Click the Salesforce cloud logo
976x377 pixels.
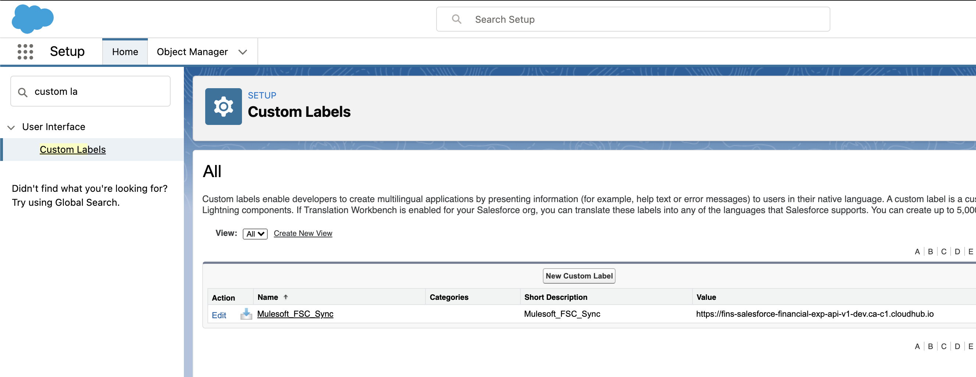point(33,18)
